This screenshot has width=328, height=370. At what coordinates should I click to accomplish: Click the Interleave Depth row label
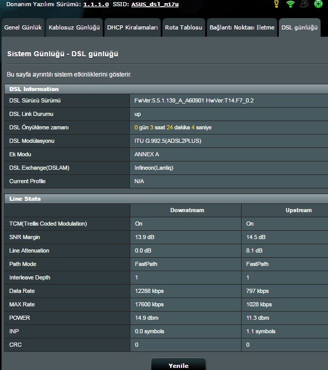pyautogui.click(x=29, y=277)
